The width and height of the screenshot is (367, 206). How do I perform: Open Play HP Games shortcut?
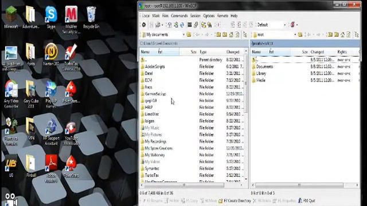coord(51,94)
